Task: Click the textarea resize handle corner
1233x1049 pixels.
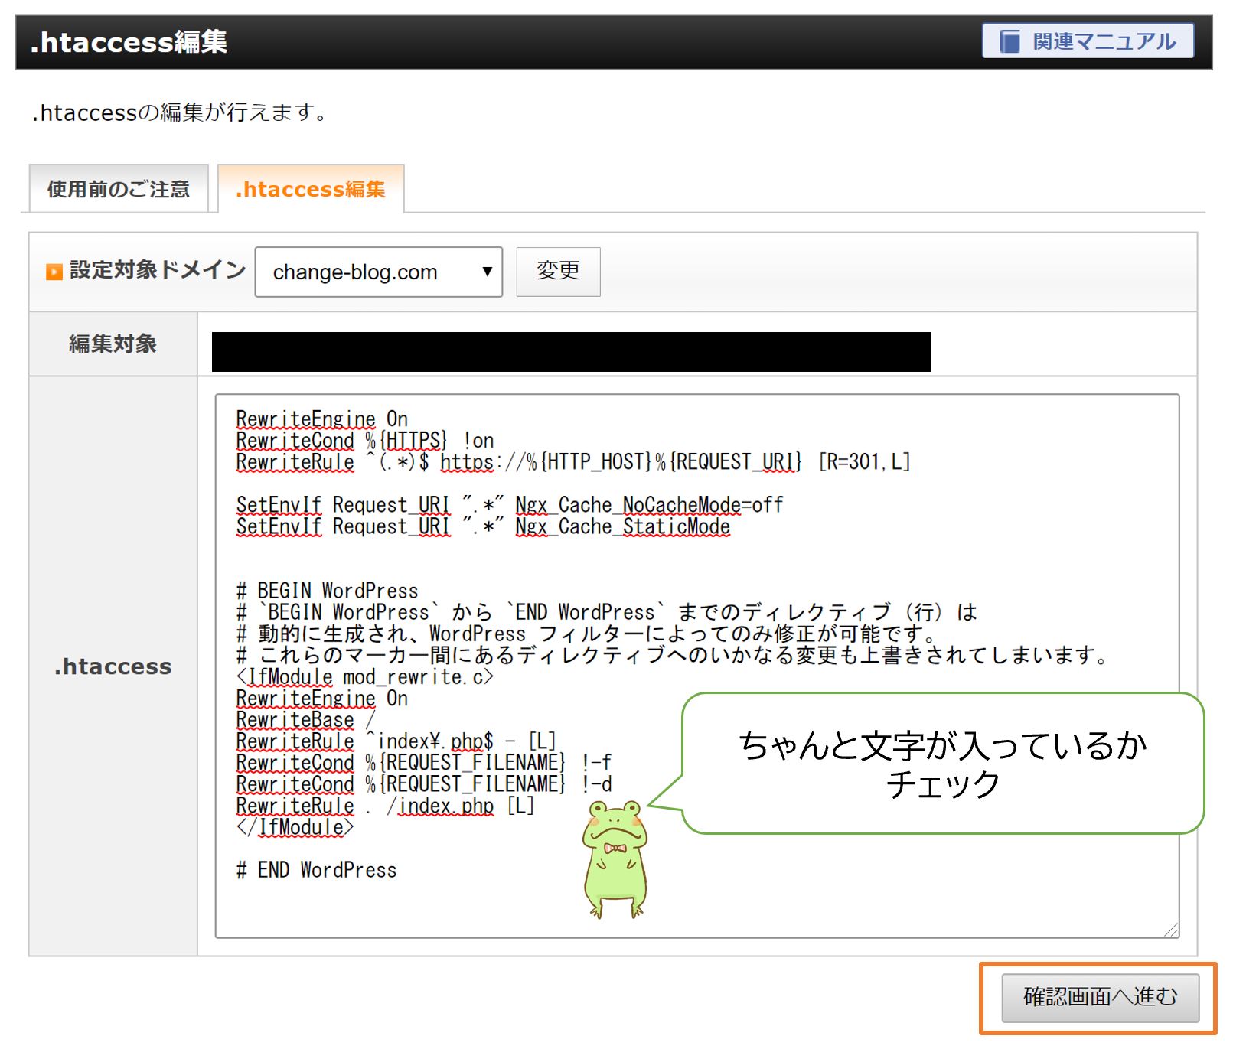Action: pos(1171,930)
